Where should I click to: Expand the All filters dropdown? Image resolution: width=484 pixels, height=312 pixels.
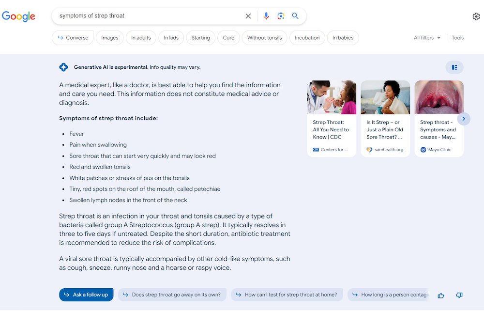click(x=427, y=38)
